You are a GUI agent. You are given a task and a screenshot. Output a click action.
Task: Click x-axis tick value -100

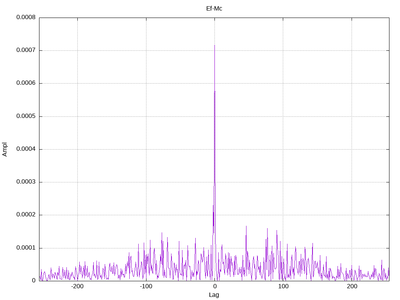pyautogui.click(x=146, y=286)
